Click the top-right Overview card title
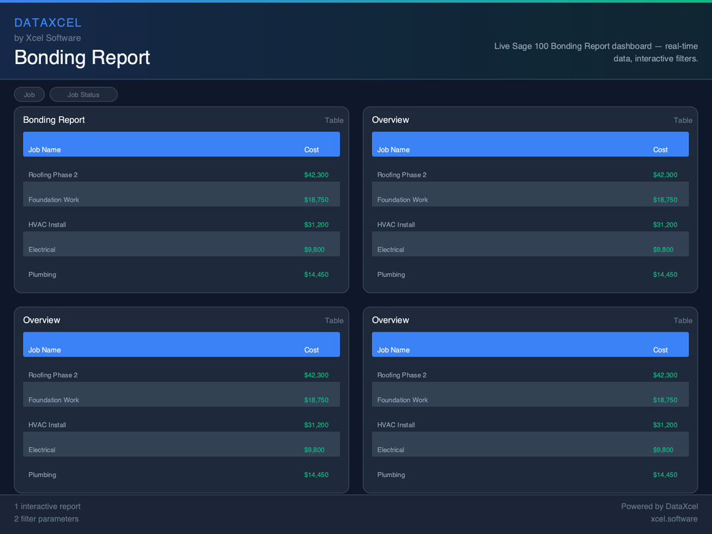The width and height of the screenshot is (712, 534). [x=390, y=120]
